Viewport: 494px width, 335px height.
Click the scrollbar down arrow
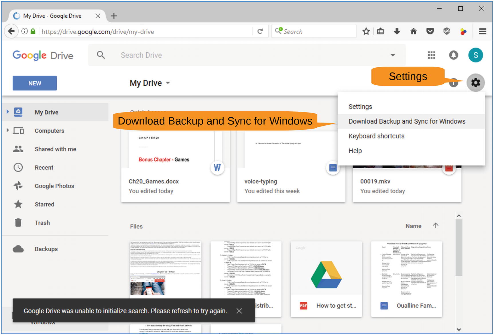click(459, 329)
